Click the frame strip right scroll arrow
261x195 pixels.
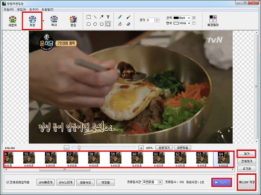[232, 170]
